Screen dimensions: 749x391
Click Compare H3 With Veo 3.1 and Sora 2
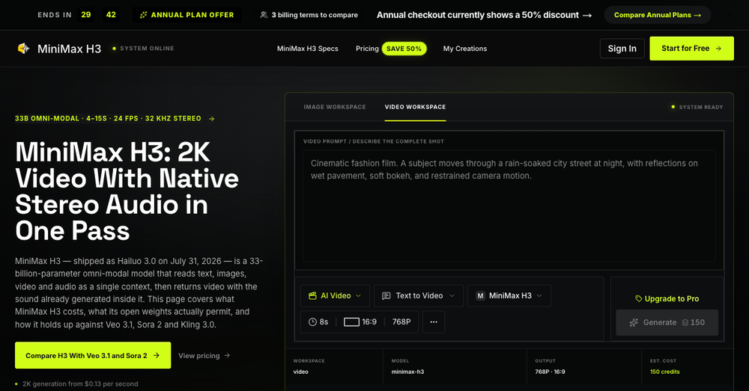point(93,355)
